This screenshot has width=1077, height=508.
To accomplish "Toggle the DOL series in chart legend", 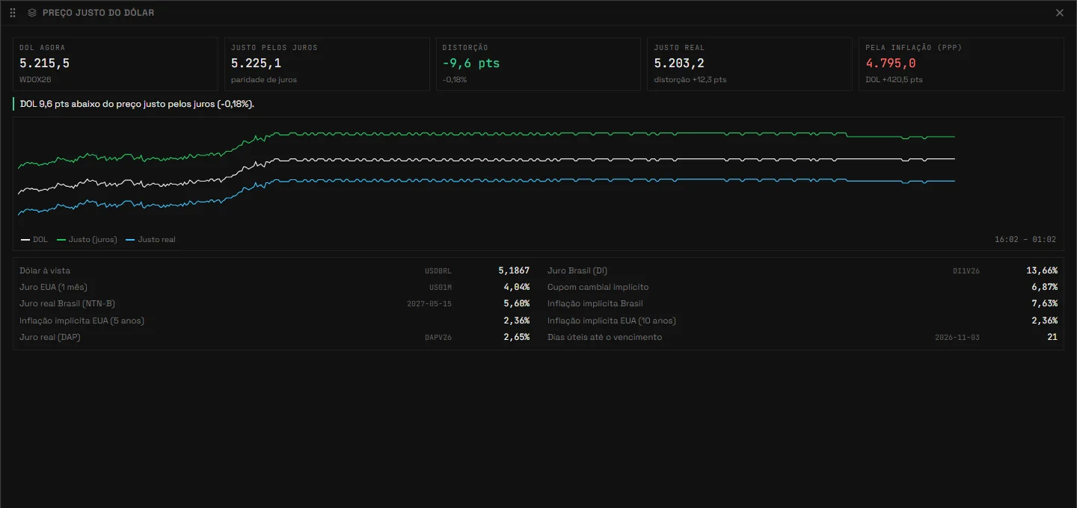I will [34, 240].
